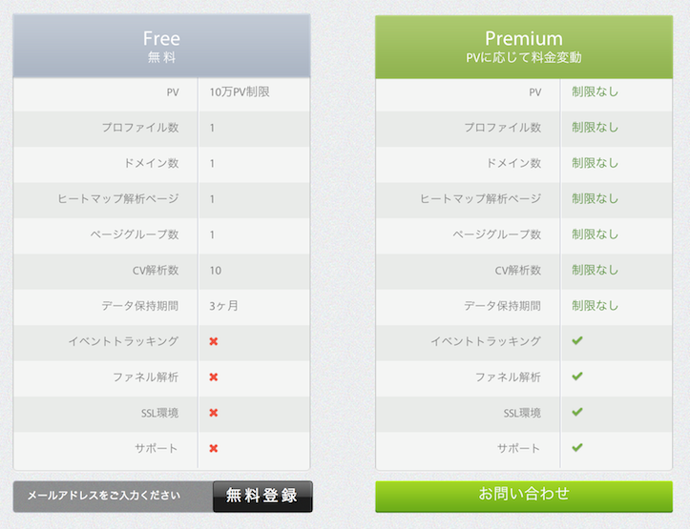The width and height of the screenshot is (690, 529).
Task: Select the Premium plan header
Action: click(523, 46)
